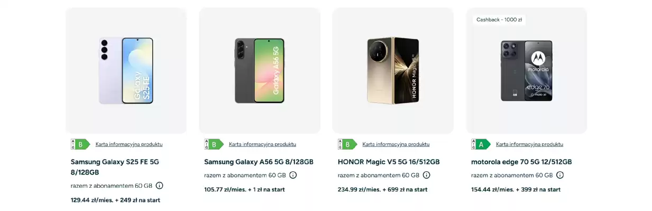The image size is (652, 211).
Task: Click info icon under HONOR Magic V5
Action: tap(426, 175)
